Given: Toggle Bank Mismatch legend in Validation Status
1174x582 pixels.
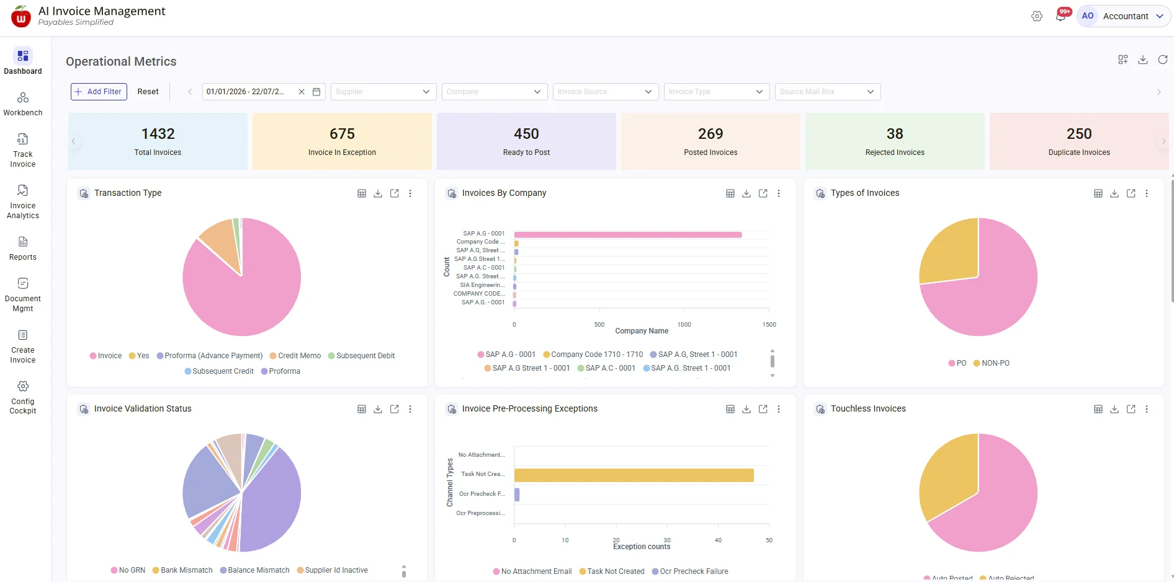Looking at the screenshot, I should pos(182,570).
